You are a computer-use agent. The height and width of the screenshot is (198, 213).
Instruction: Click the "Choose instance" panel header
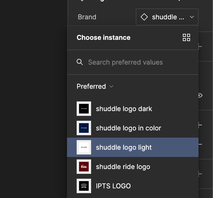(103, 37)
